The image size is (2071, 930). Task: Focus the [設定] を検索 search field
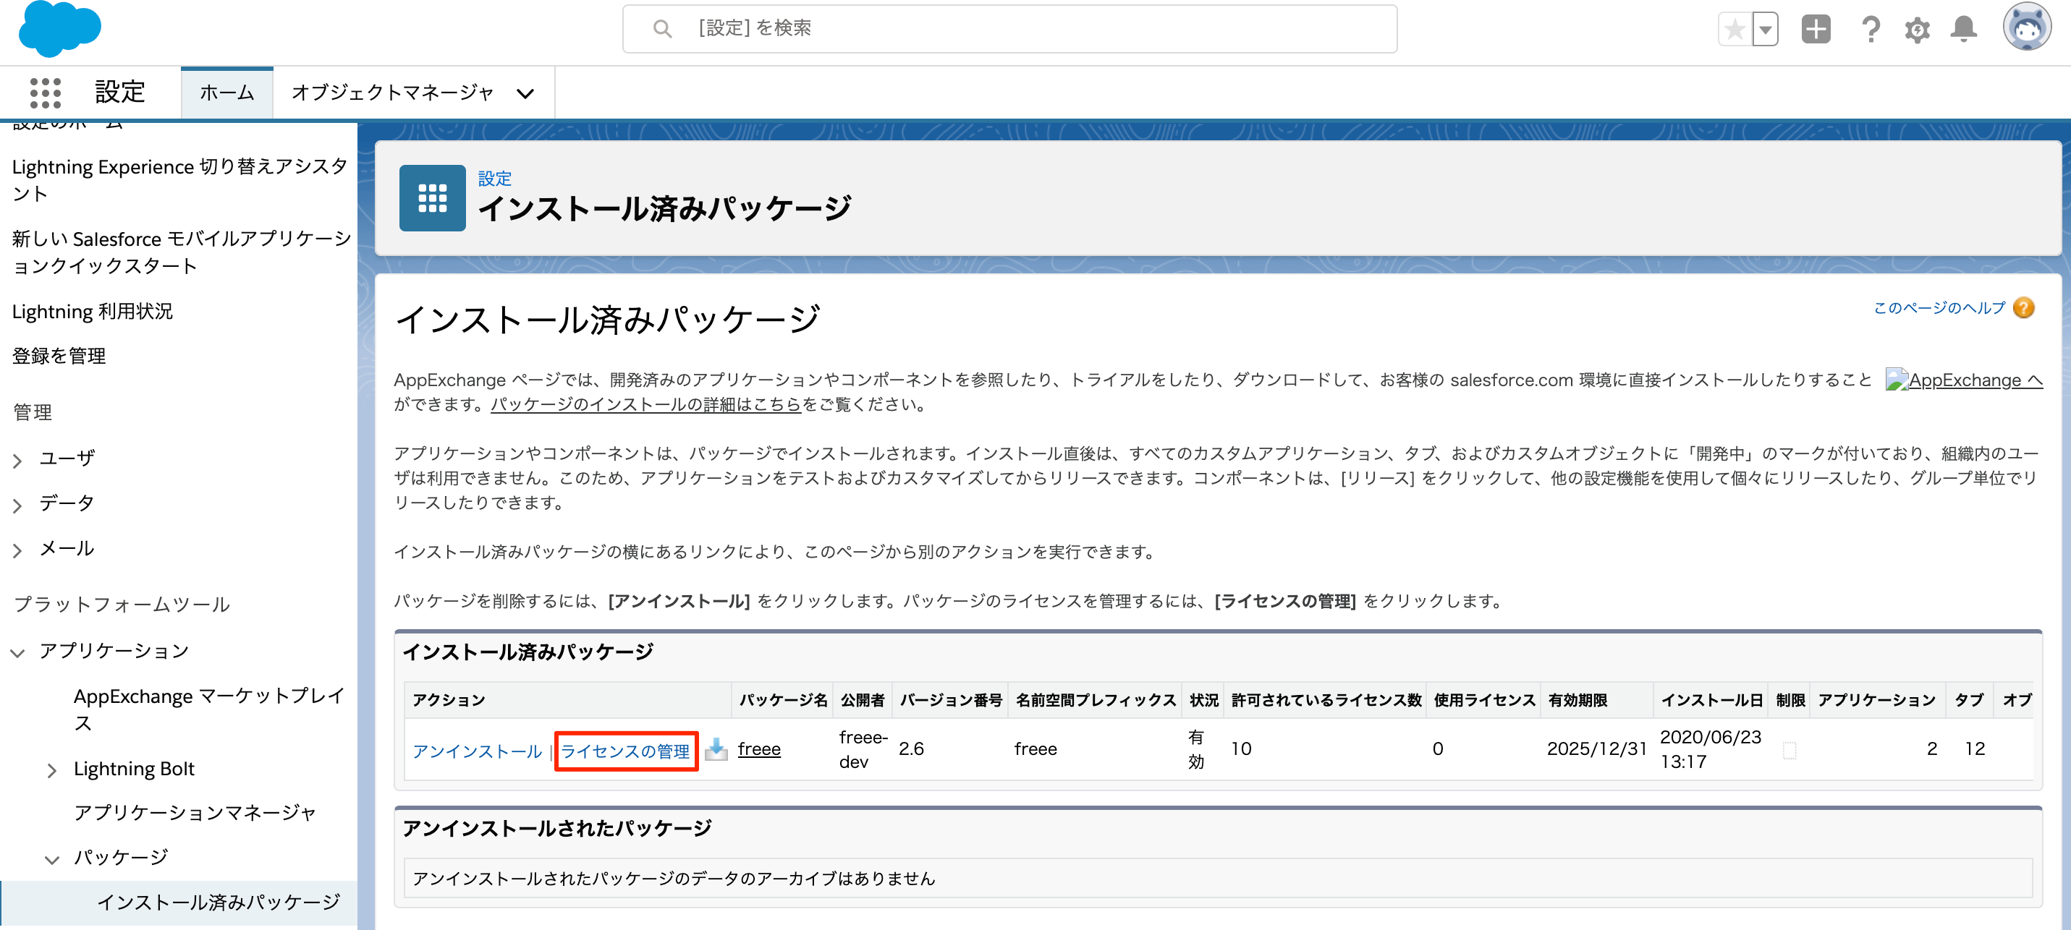[x=1009, y=29]
